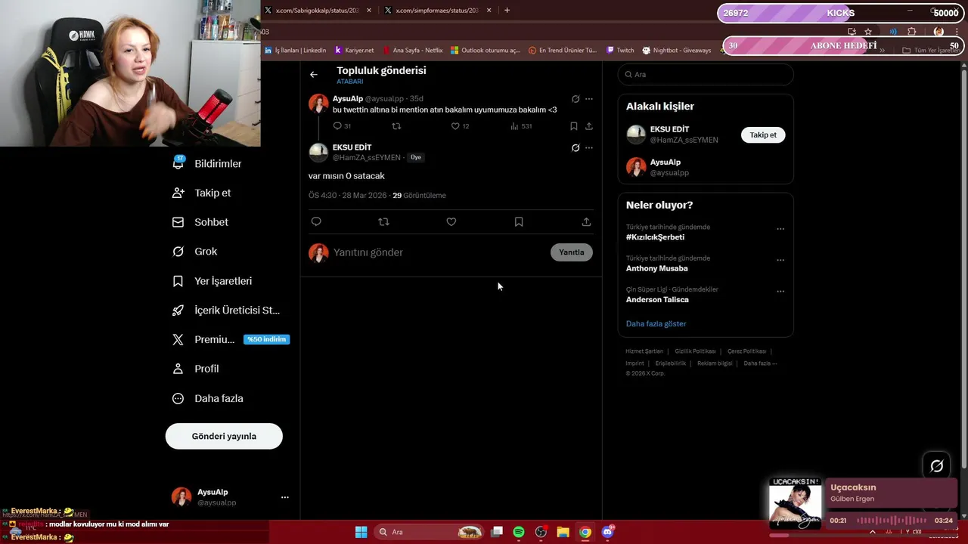
Task: Open Profil in the sidebar
Action: tap(196, 369)
